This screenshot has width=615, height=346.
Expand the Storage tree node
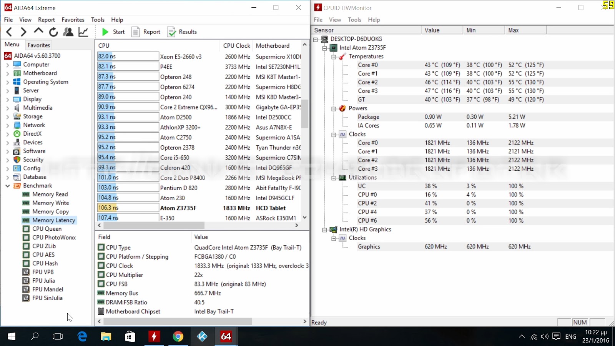7,116
